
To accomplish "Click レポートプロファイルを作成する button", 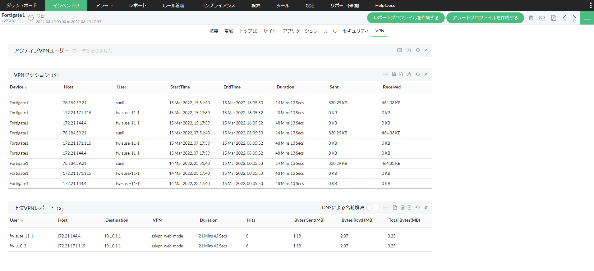I will [406, 18].
